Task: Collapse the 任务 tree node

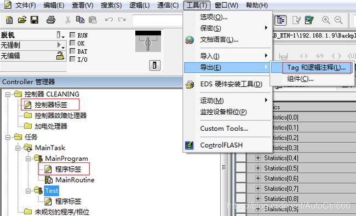Action: pyautogui.click(x=8, y=137)
